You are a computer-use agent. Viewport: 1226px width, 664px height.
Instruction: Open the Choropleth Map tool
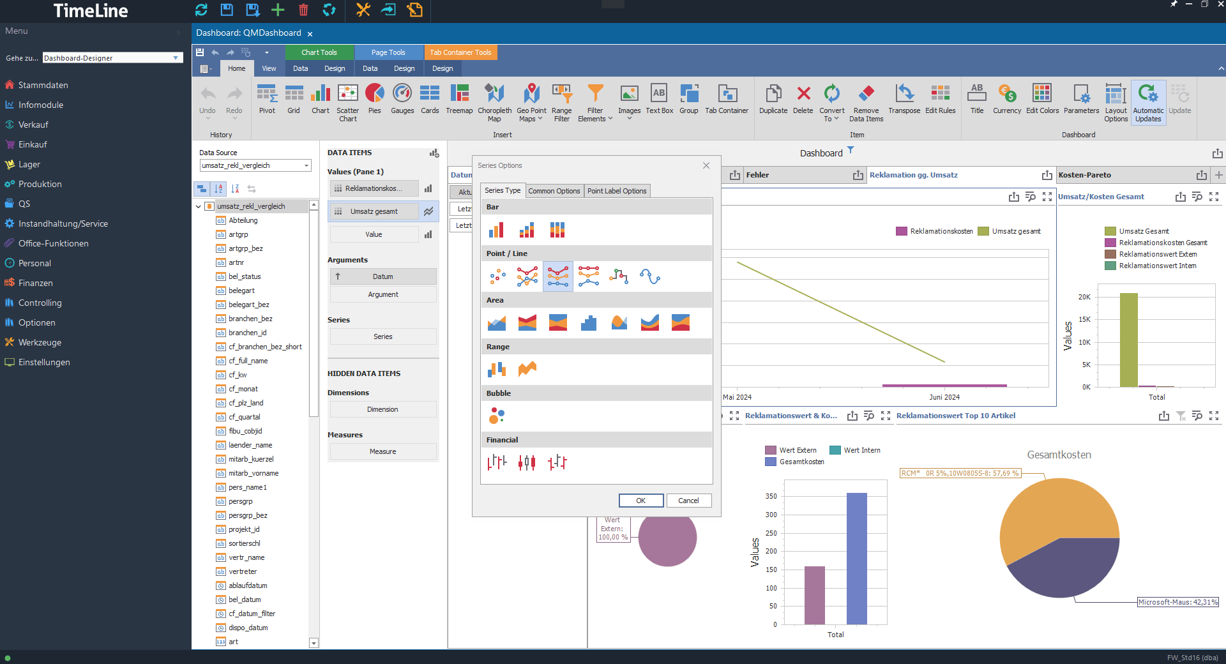[495, 101]
